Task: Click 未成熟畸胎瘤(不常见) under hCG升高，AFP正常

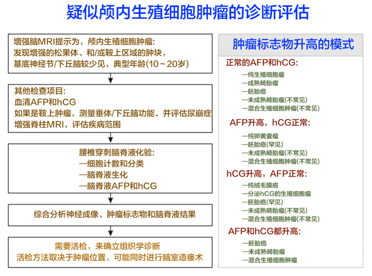Action: tap(275, 211)
